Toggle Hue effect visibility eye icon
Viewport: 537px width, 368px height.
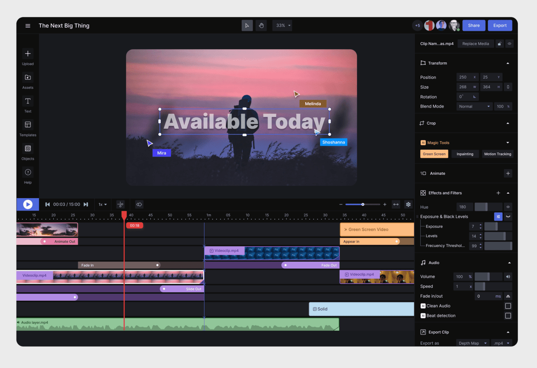508,207
